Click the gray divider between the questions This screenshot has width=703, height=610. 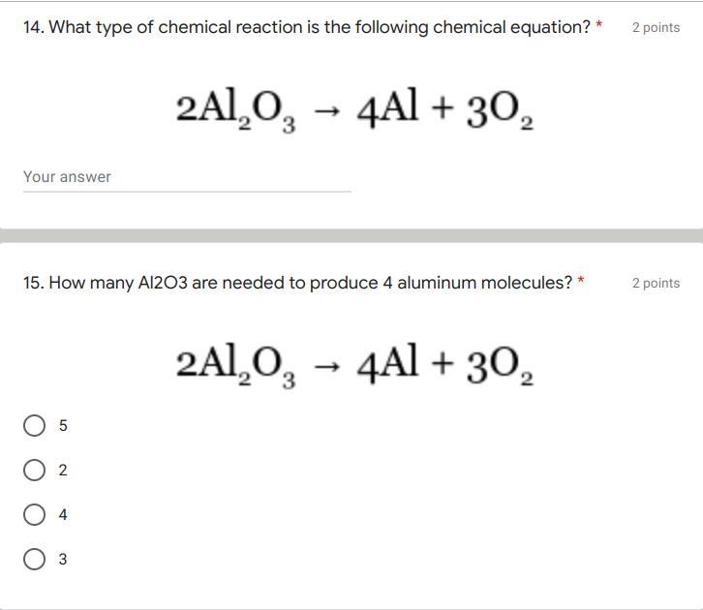pos(351,235)
